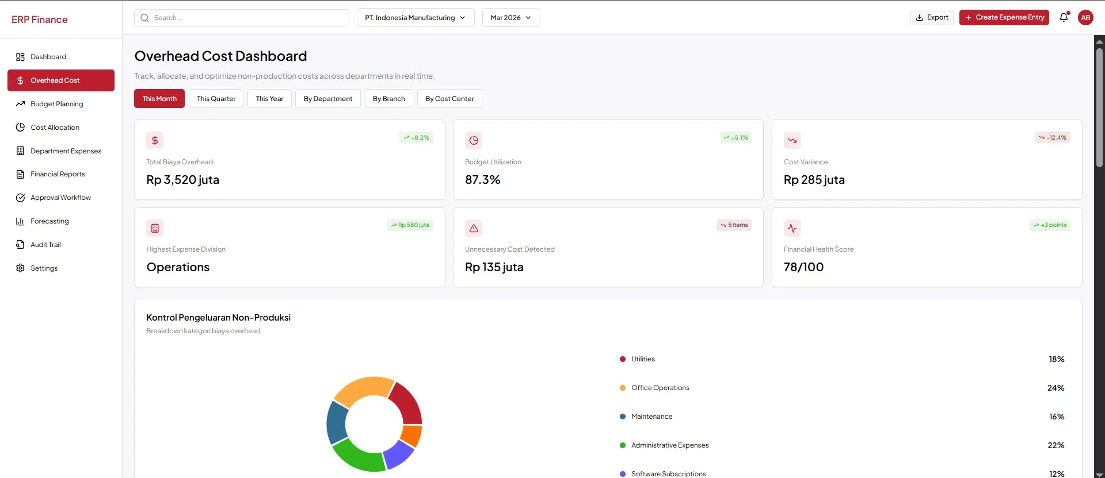Choose the By Cost Center filter

click(x=449, y=99)
